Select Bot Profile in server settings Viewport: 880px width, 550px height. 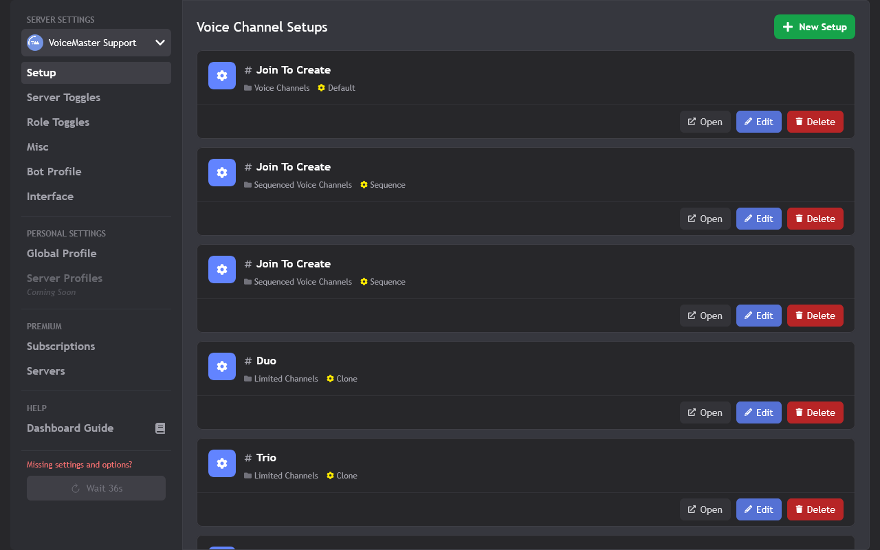click(x=54, y=172)
